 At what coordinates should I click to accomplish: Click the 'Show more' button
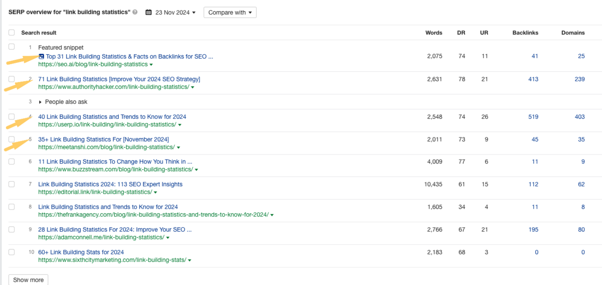point(28,279)
